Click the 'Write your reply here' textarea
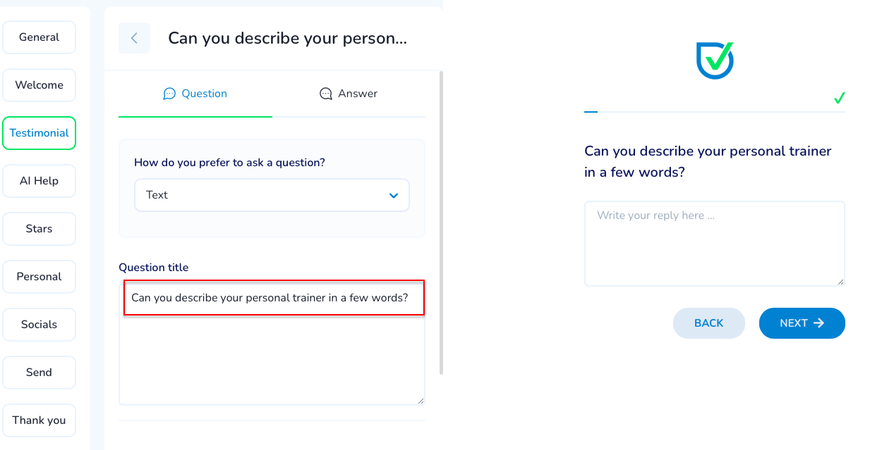 [x=714, y=244]
